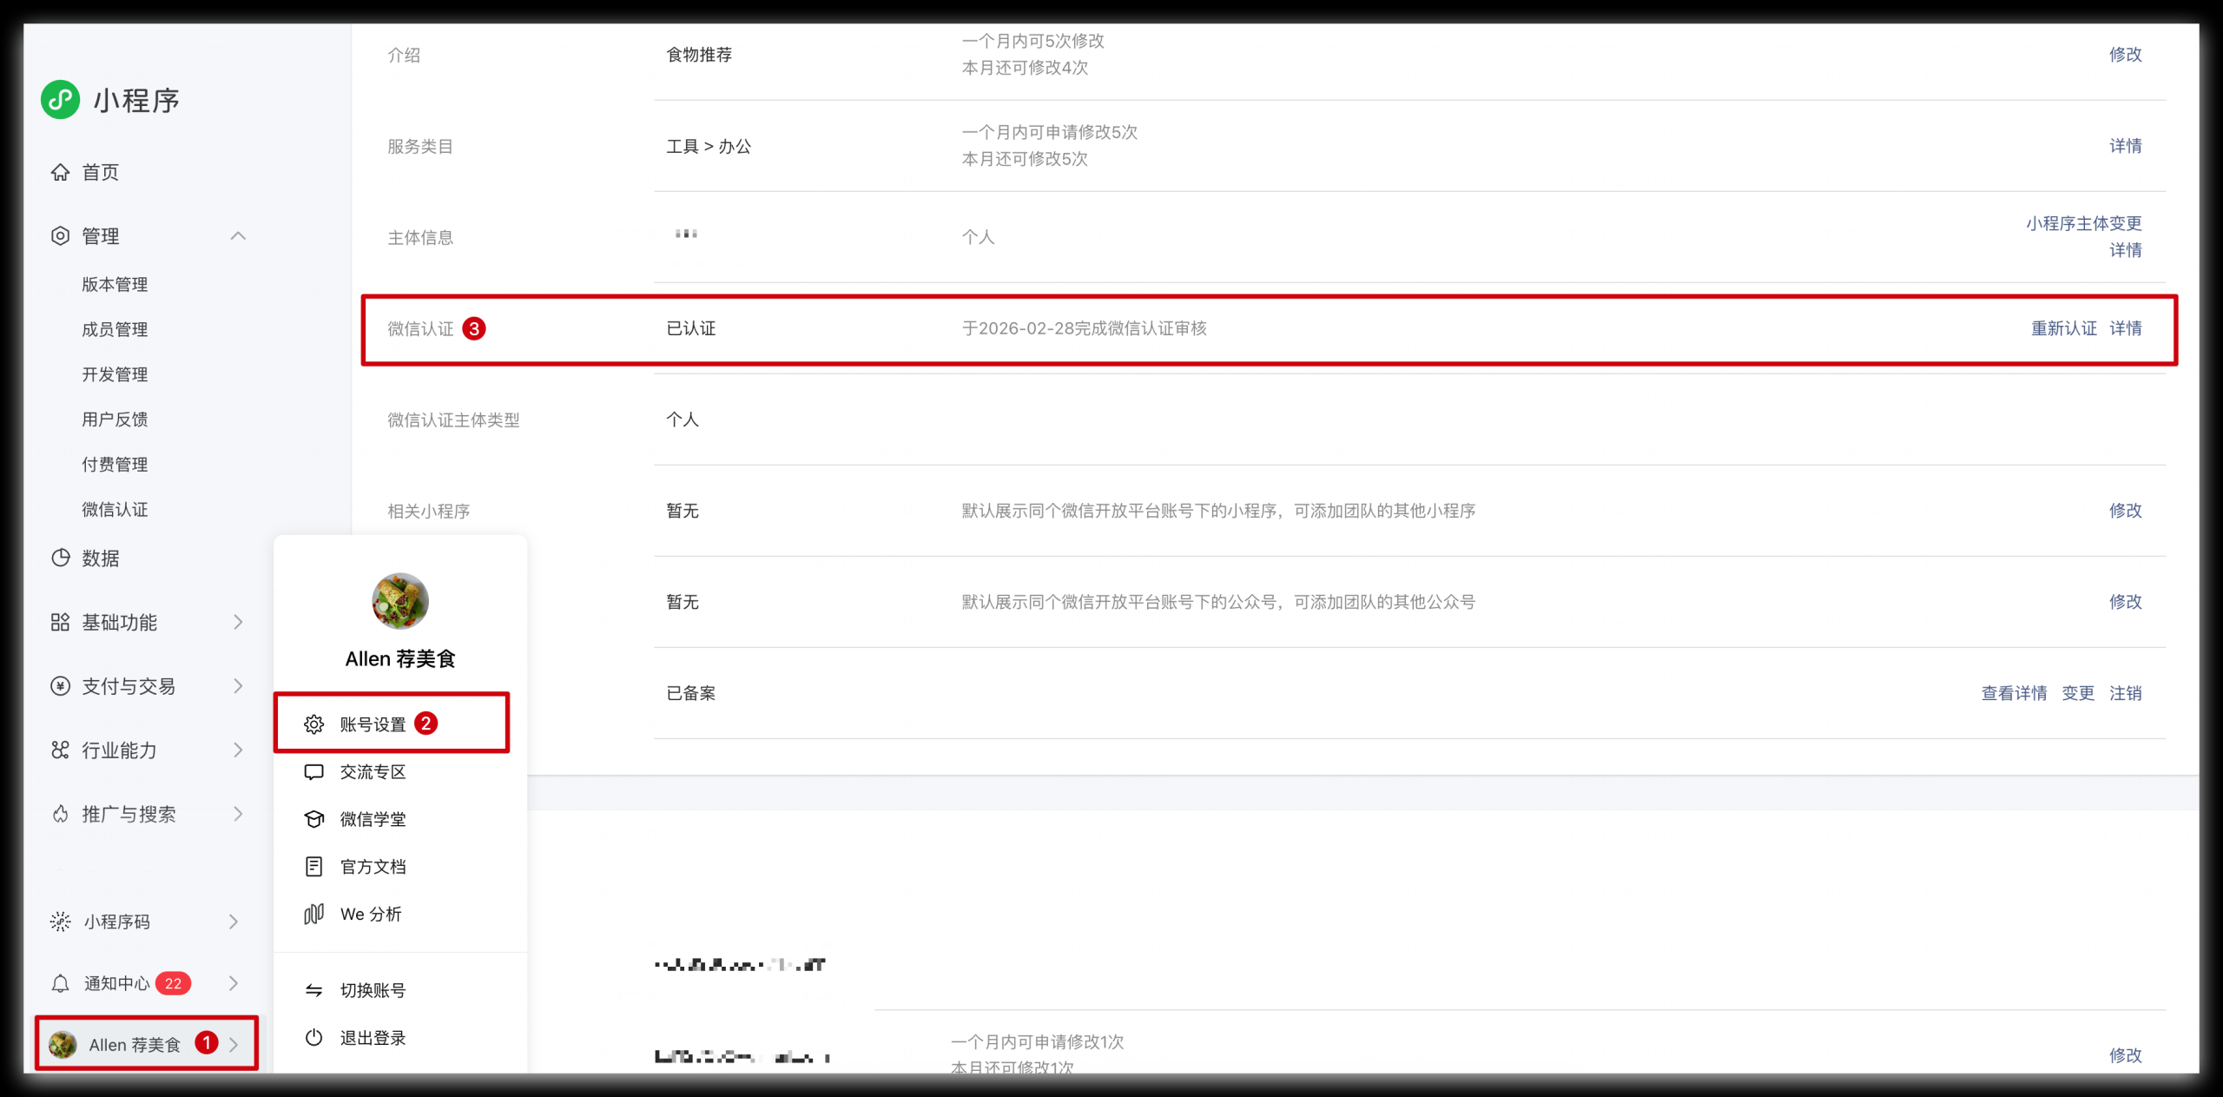The height and width of the screenshot is (1097, 2223).
Task: Click 详情 link under 小程序主体变更
Action: click(2125, 250)
